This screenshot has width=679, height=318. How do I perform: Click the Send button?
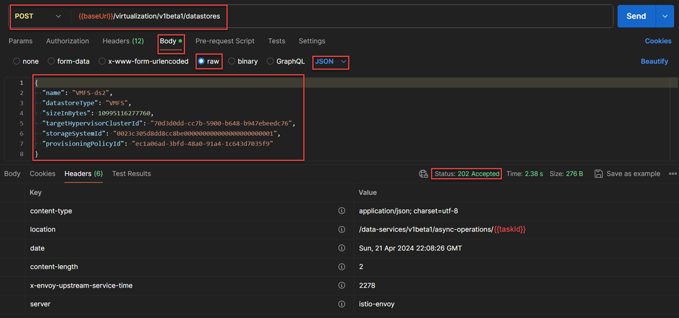(x=637, y=16)
